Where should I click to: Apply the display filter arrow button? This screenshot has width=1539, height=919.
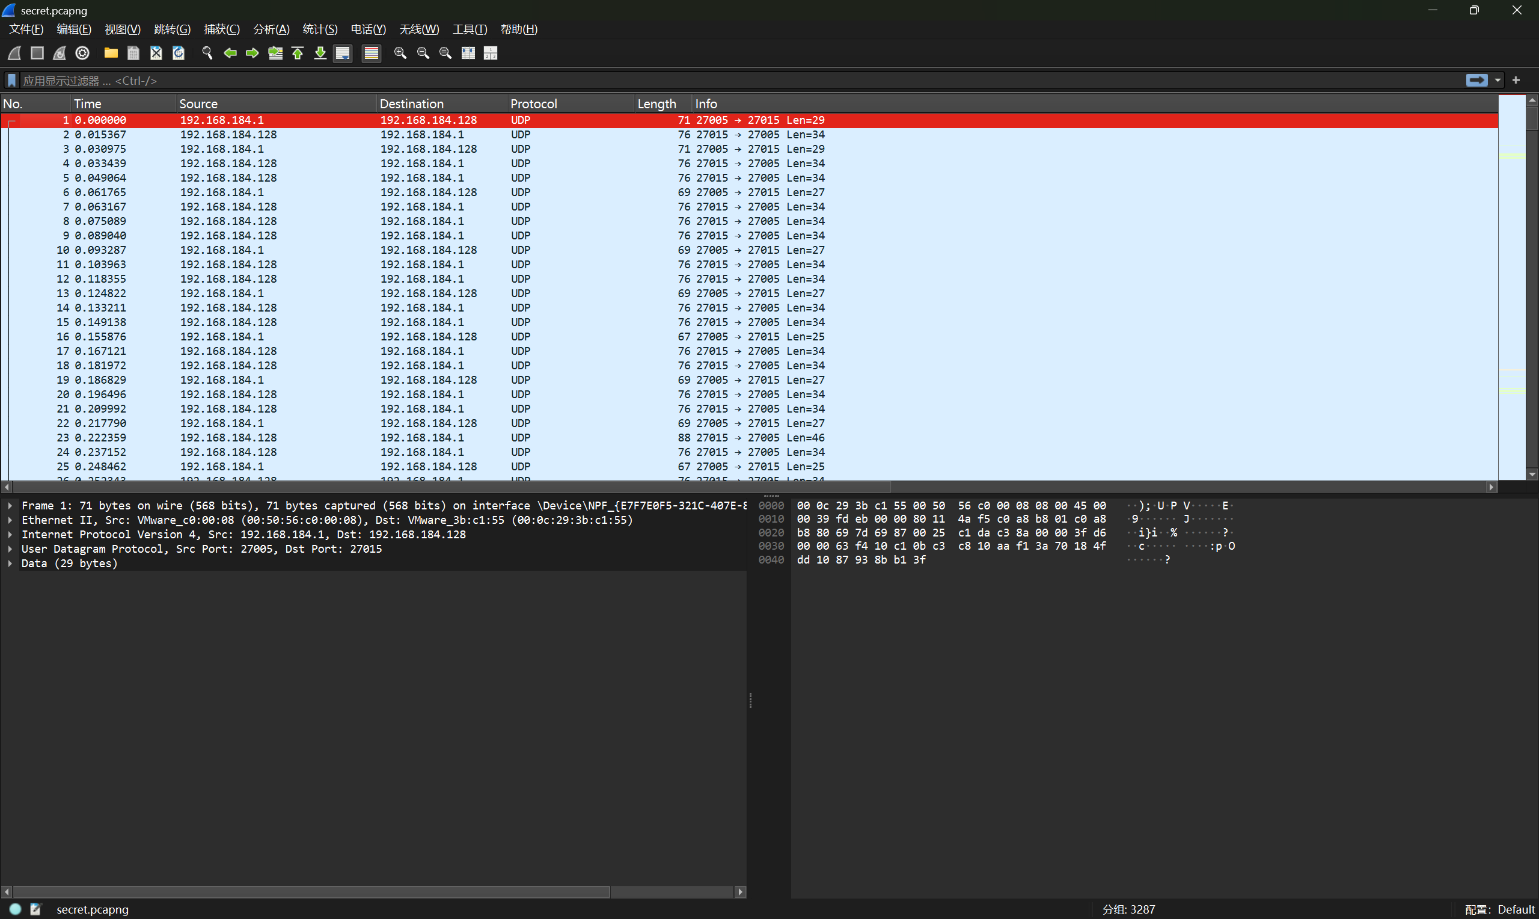coord(1477,80)
